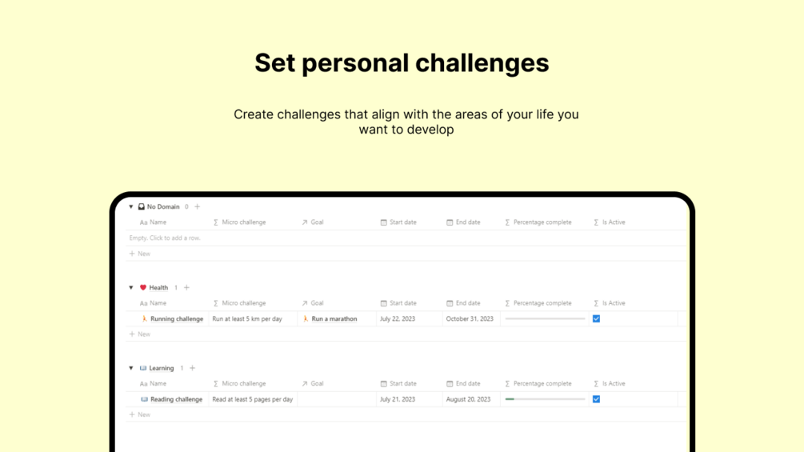Uncheck Is Active for Running challenge
The width and height of the screenshot is (804, 452).
596,318
